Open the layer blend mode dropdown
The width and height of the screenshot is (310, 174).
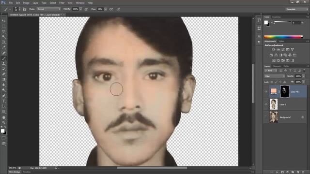(x=275, y=76)
